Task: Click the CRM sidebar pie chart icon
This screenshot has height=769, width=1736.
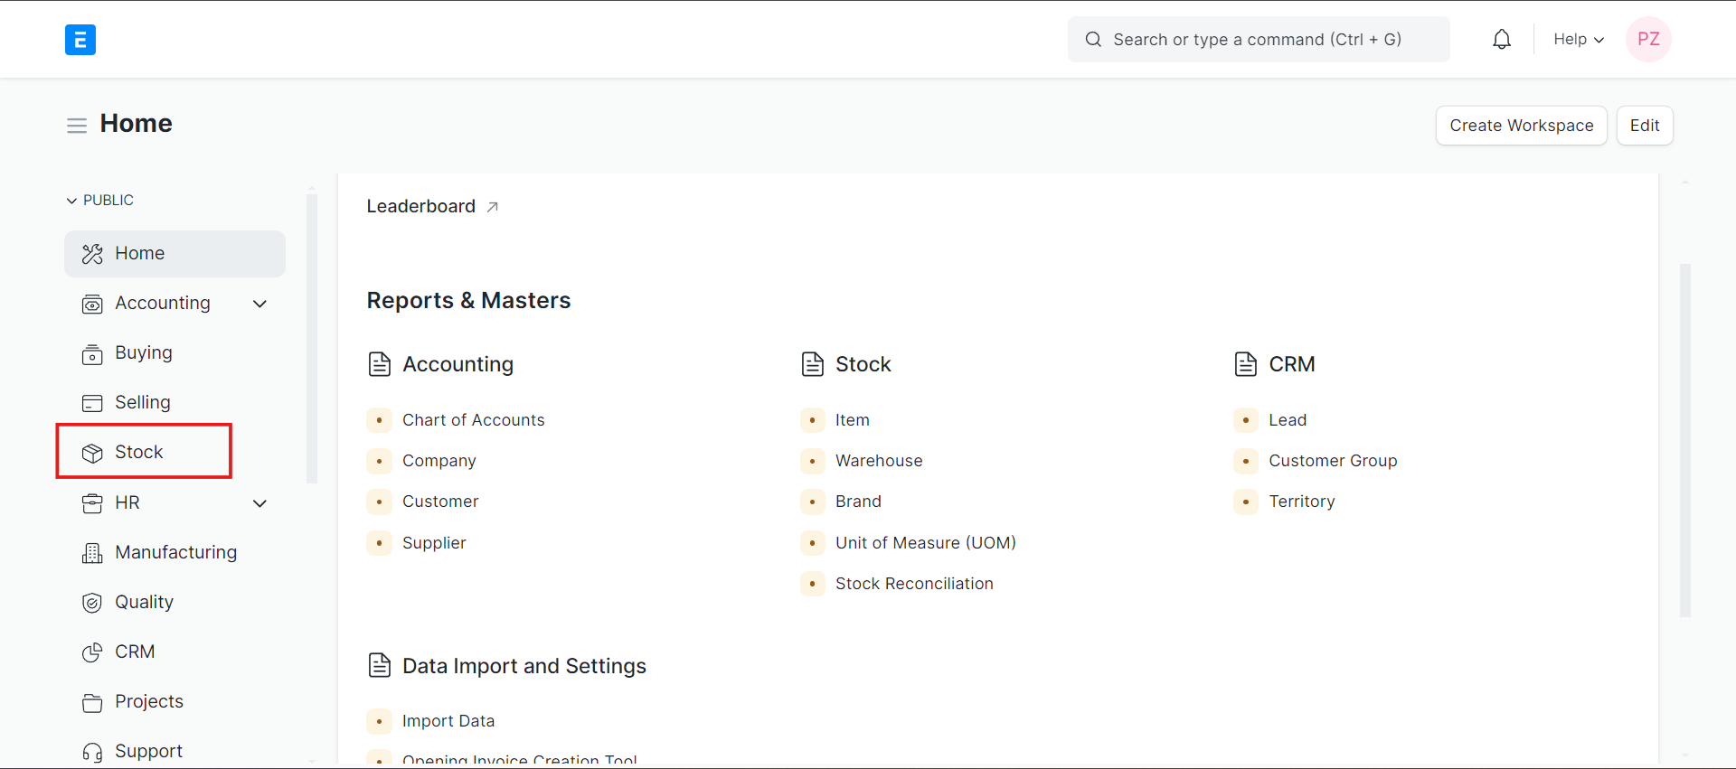Action: [x=92, y=652]
